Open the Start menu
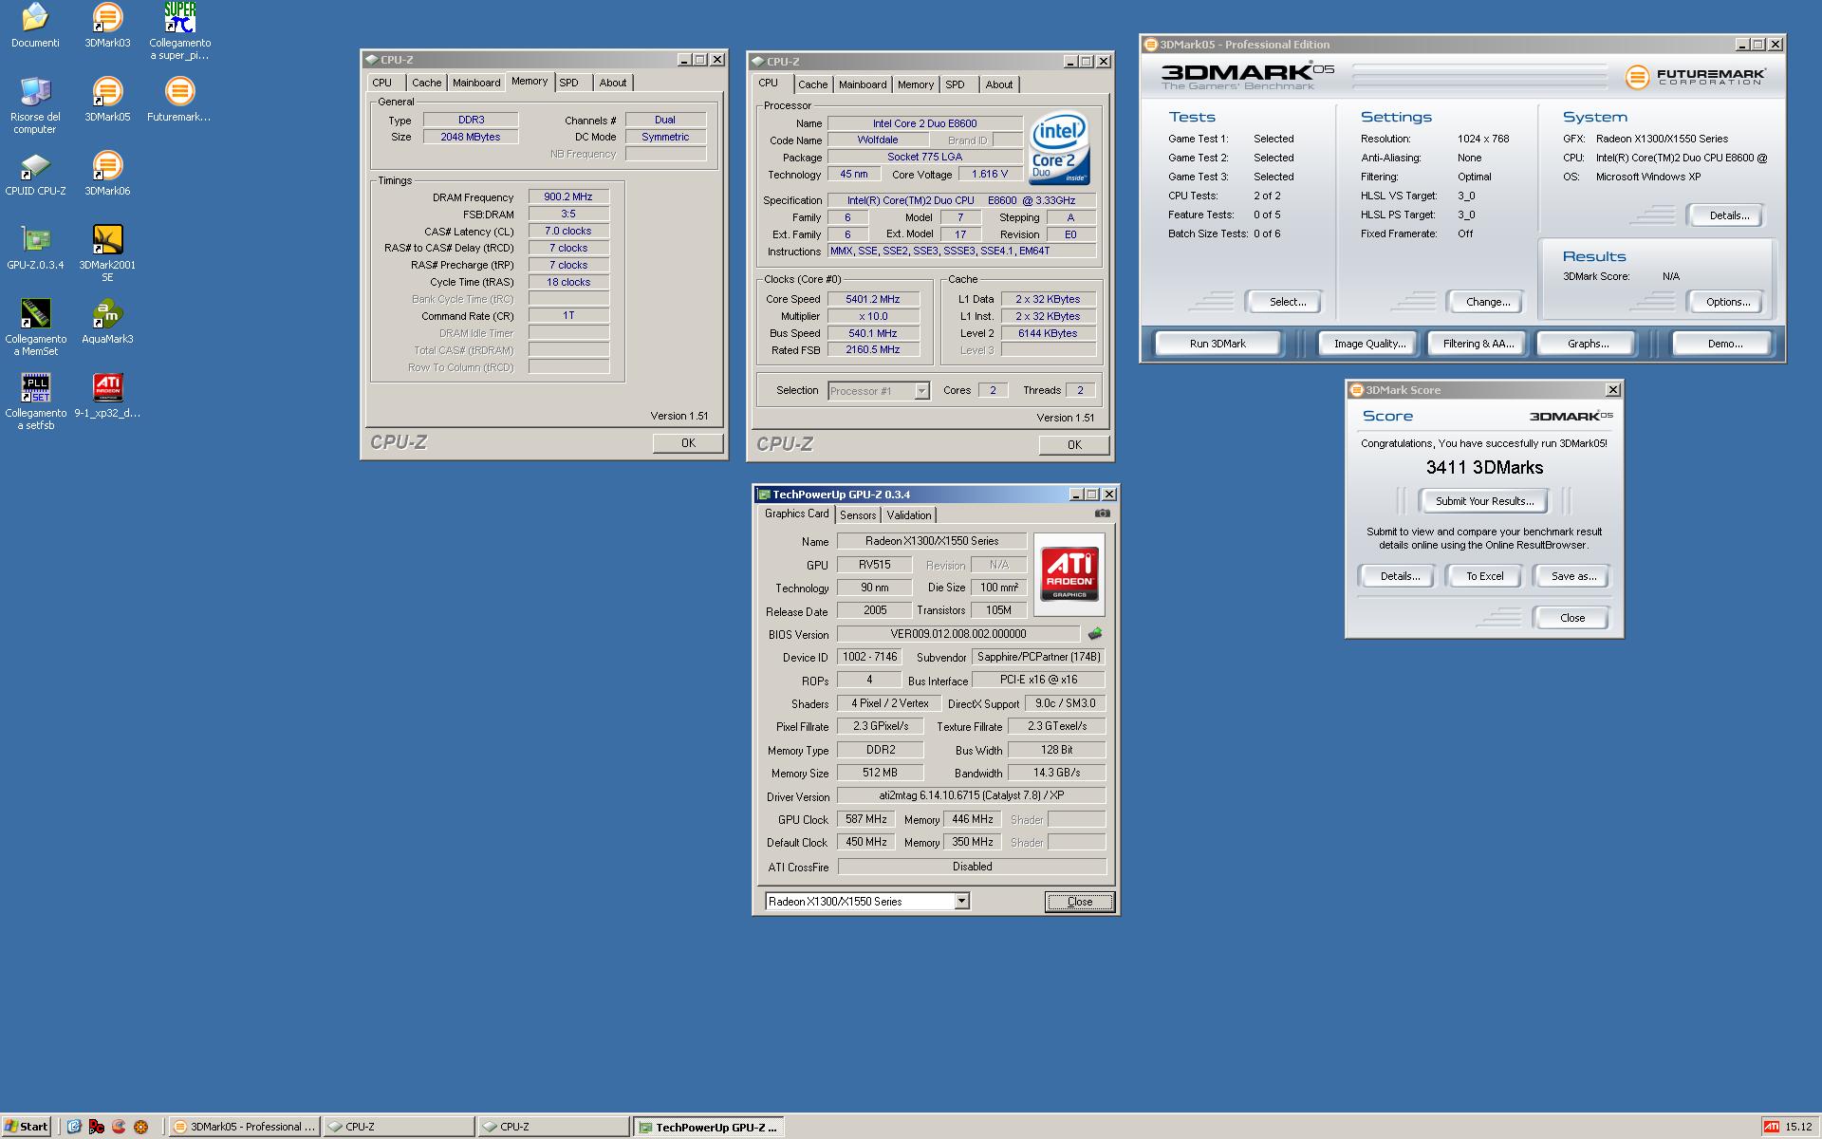 coord(27,1127)
